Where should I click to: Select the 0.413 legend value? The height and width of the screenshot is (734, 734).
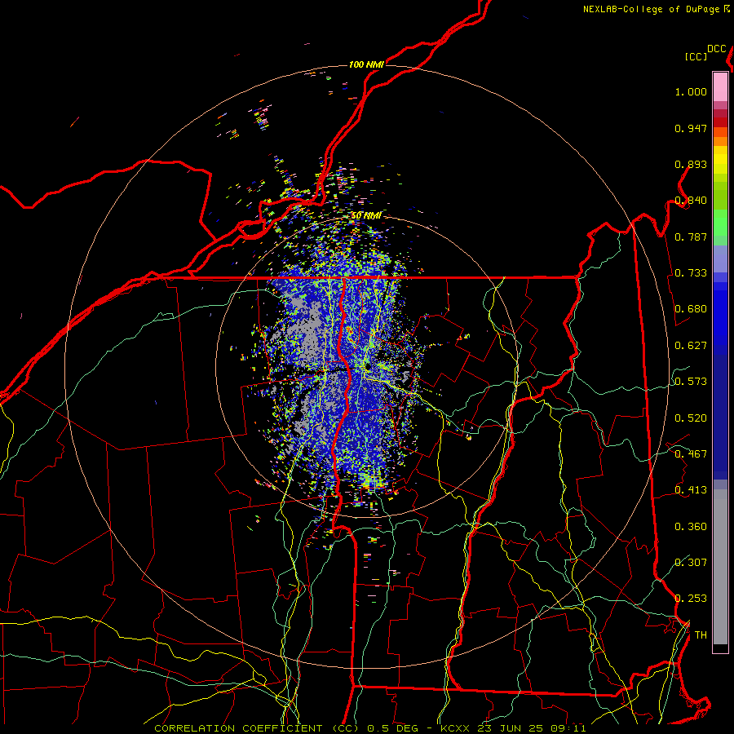(x=691, y=490)
